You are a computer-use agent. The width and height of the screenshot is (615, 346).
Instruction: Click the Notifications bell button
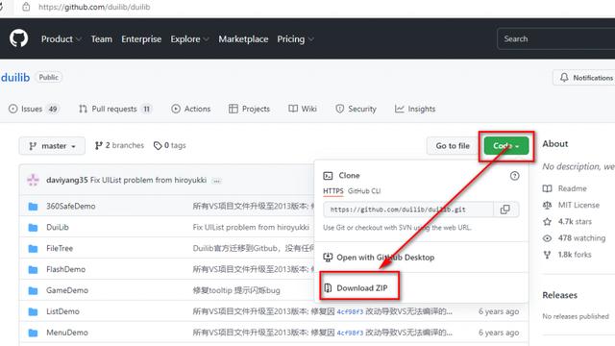click(585, 78)
